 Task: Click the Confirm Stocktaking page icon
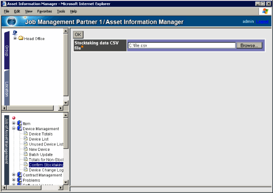26,164
